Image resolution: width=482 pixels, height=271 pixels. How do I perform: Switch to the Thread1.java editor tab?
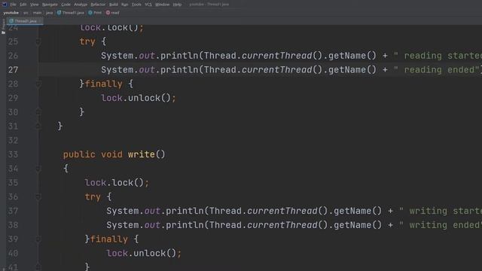click(x=25, y=21)
